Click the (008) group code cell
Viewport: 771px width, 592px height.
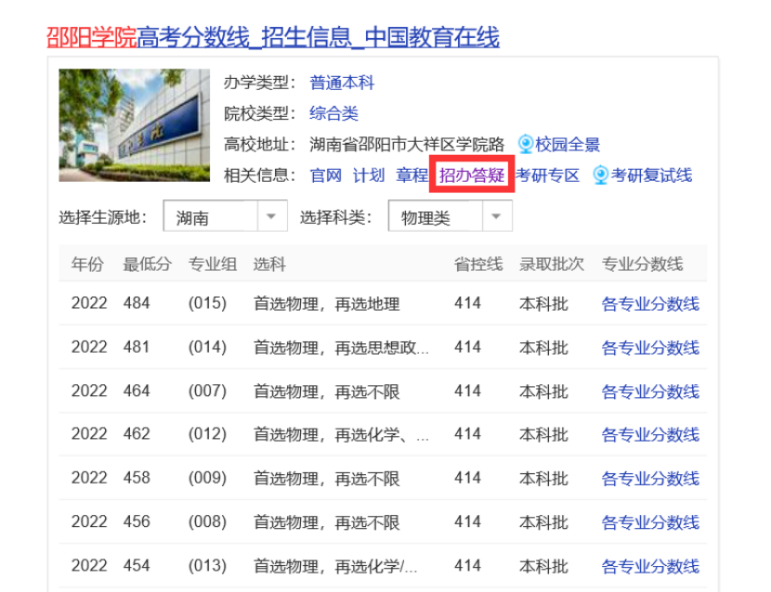[207, 521]
